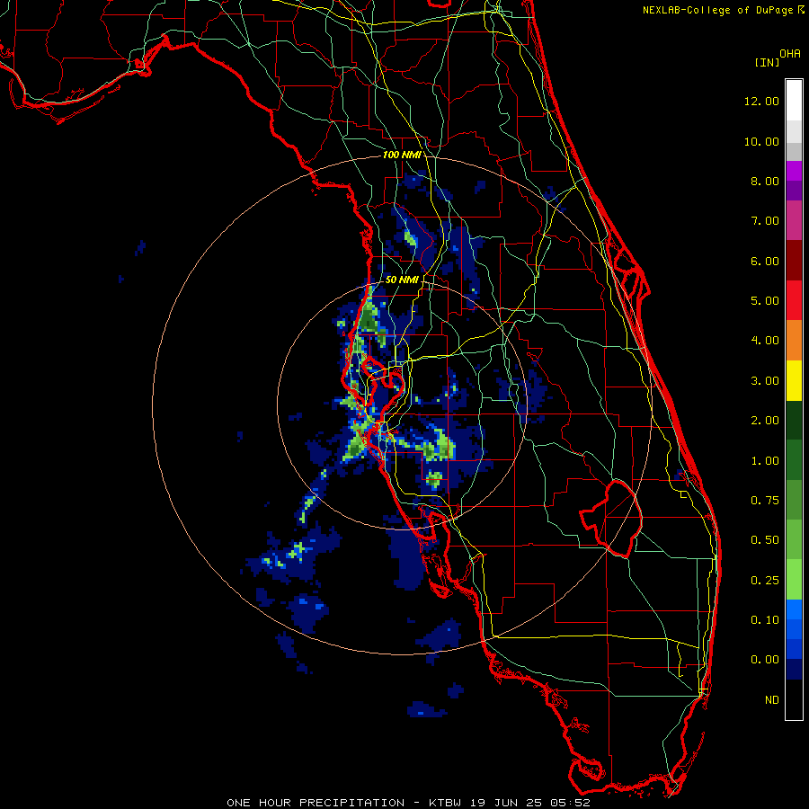Click the [IN] units label
The height and width of the screenshot is (809, 809).
[x=767, y=62]
